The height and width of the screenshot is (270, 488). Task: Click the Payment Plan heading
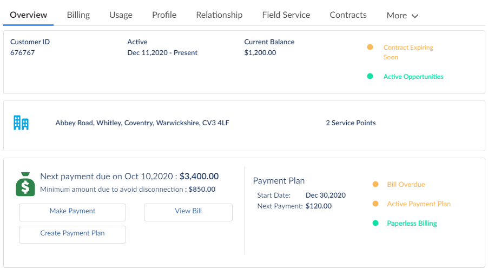pyautogui.click(x=279, y=180)
